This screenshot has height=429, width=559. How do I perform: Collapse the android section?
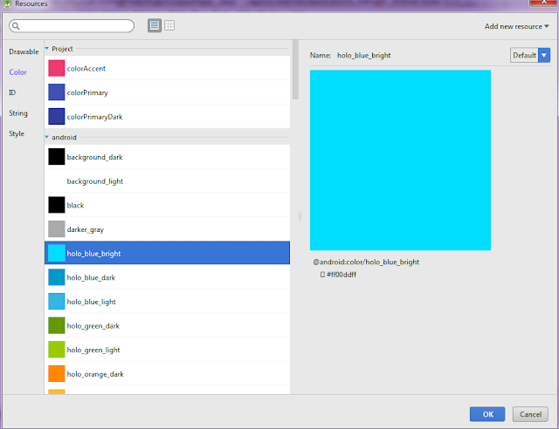pos(46,137)
